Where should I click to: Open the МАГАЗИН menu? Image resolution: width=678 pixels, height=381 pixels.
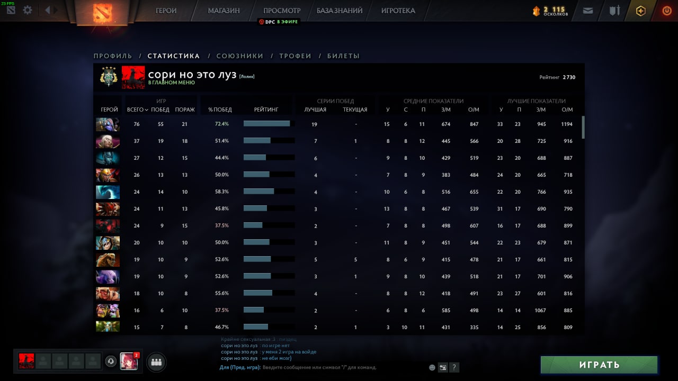[x=224, y=11]
